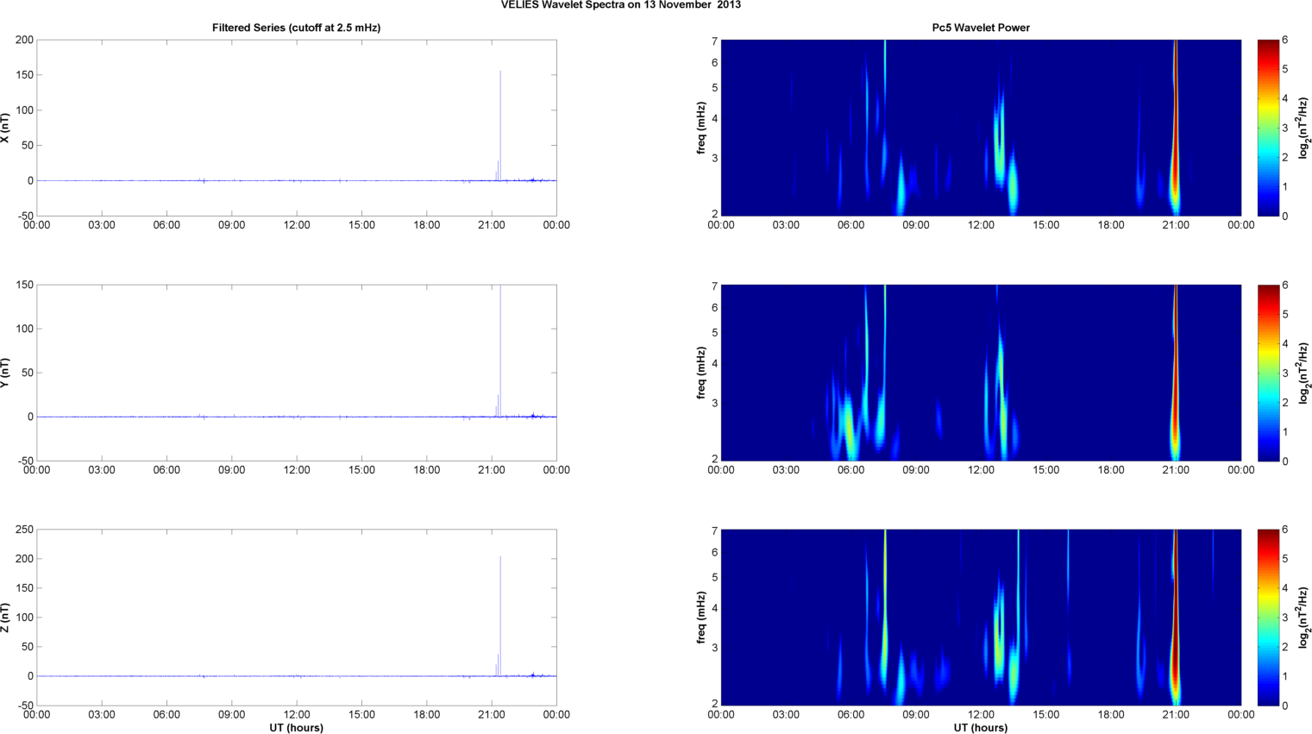
Task: Click the "X (nT)" axis label
Action: pos(5,128)
